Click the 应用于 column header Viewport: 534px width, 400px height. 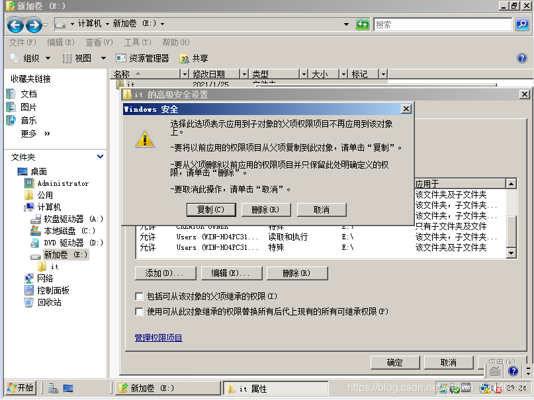pyautogui.click(x=460, y=184)
